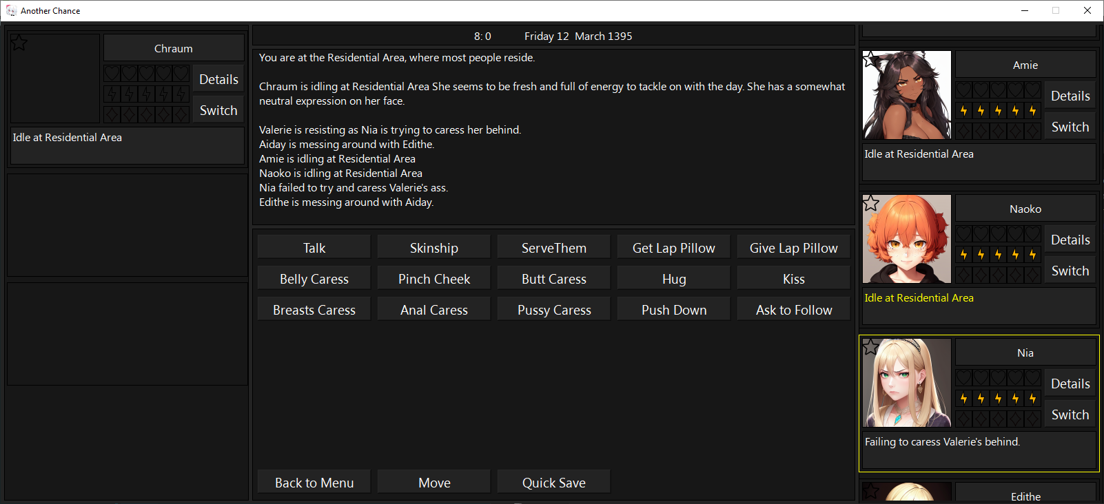Toggle the favorite star on Amie's portrait
The image size is (1104, 504).
[x=870, y=59]
